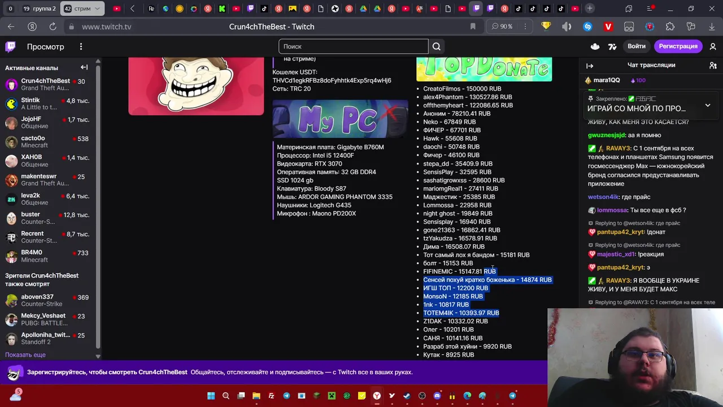The width and height of the screenshot is (723, 407).
Task: Expand the стрим tab group chevron
Action: click(98, 8)
